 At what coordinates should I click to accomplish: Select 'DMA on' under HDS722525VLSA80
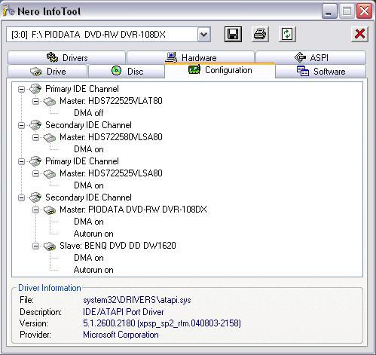click(x=89, y=185)
